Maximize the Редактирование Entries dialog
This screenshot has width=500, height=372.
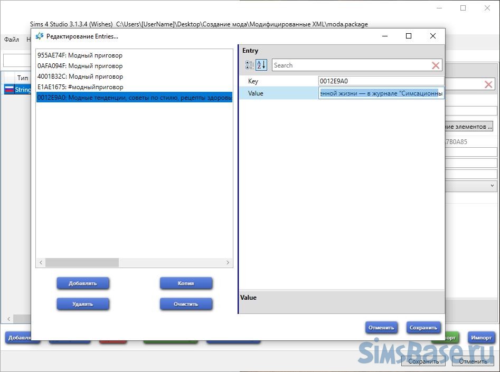408,36
